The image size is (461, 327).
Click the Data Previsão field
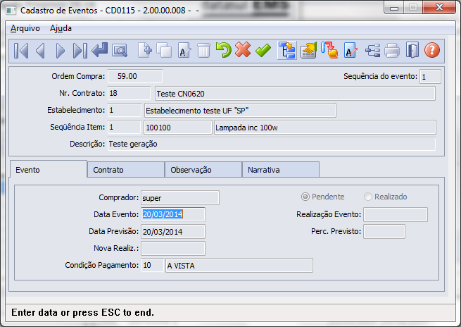coord(173,232)
